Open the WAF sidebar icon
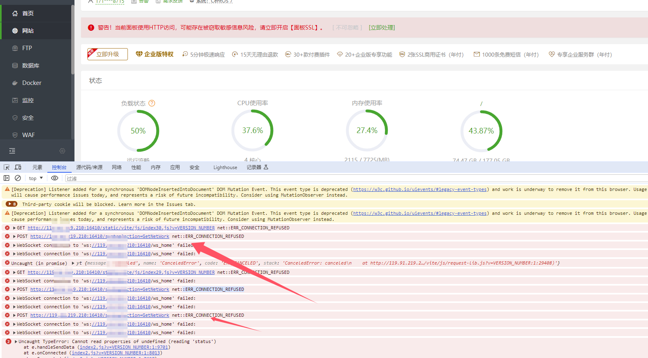The height and width of the screenshot is (358, 648). (x=15, y=135)
